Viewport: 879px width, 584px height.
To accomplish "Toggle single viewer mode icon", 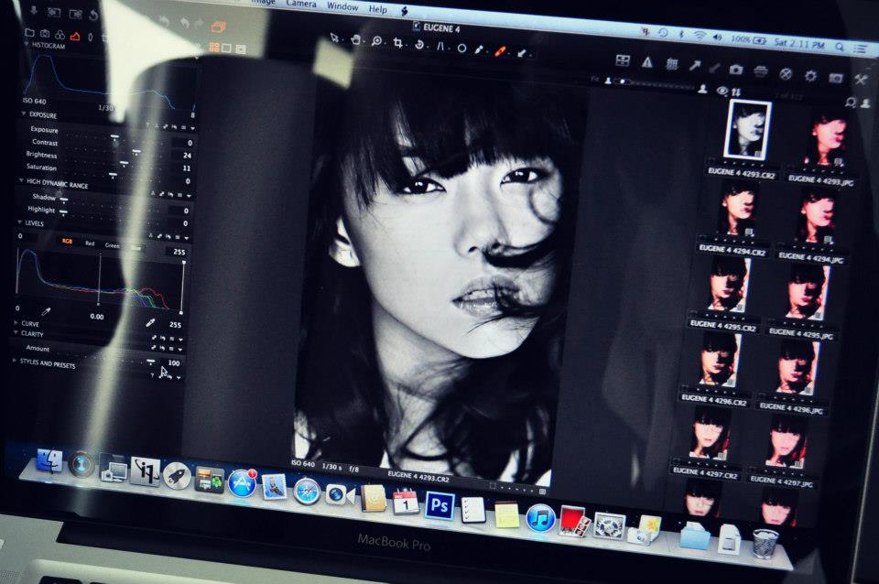I will pos(226,49).
